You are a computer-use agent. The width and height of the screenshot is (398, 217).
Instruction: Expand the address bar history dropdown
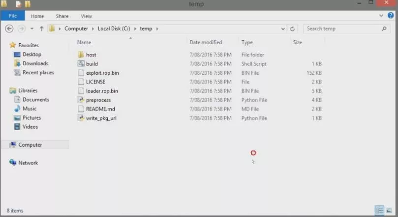[284, 29]
